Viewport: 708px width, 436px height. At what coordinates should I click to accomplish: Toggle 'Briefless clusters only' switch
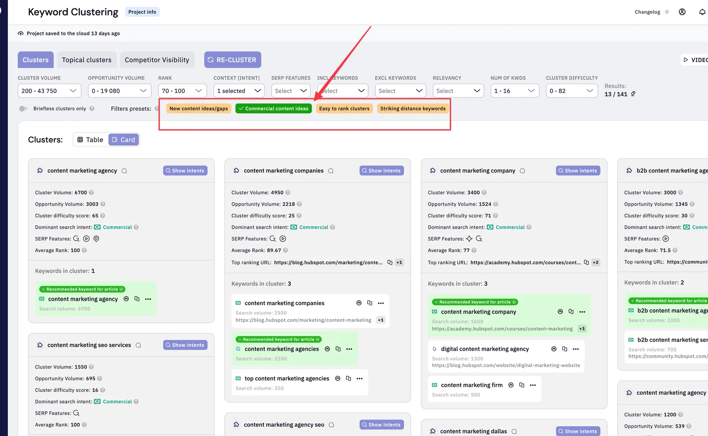pyautogui.click(x=23, y=108)
